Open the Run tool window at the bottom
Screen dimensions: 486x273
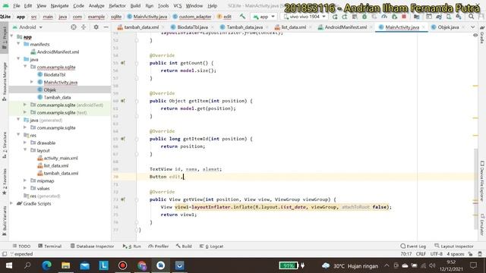click(x=131, y=246)
